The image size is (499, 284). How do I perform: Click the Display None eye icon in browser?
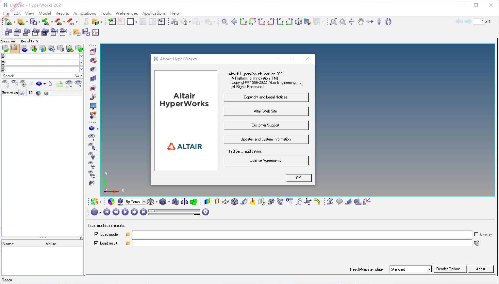coord(15,84)
